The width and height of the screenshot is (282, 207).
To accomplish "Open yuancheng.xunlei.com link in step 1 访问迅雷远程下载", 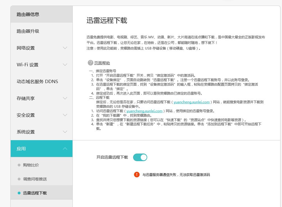I will [144, 111].
